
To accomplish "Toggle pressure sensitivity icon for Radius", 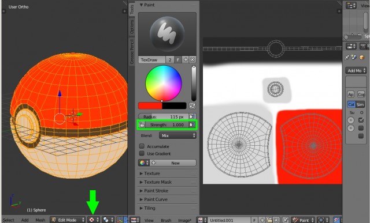I will pyautogui.click(x=193, y=116).
